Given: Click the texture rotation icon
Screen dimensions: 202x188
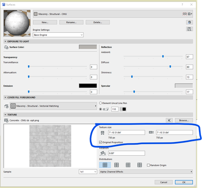Looking at the screenshot, I should pos(103,153).
